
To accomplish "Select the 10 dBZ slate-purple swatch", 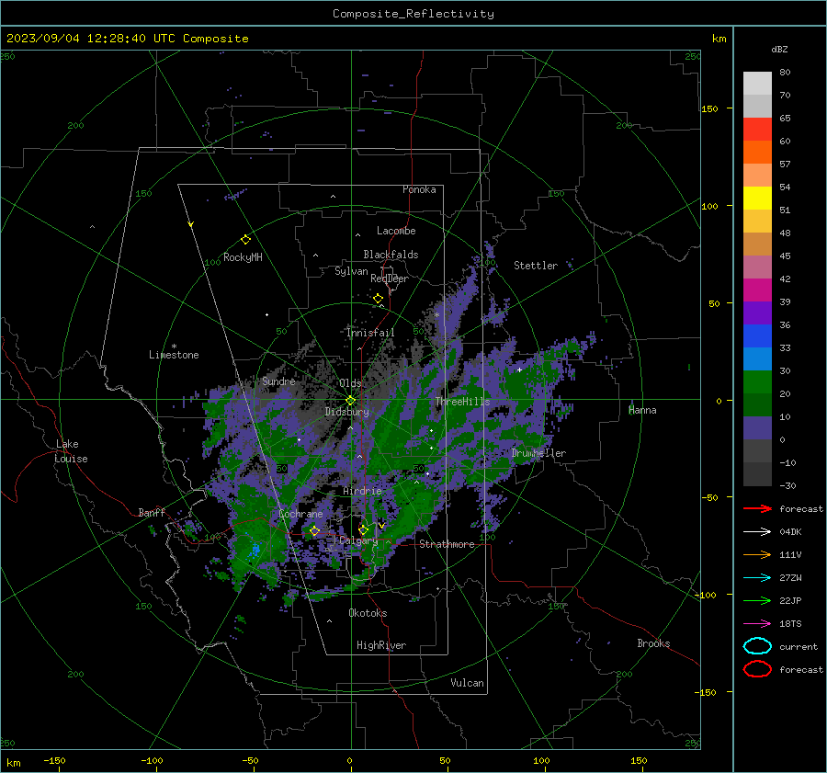I will pyautogui.click(x=757, y=427).
